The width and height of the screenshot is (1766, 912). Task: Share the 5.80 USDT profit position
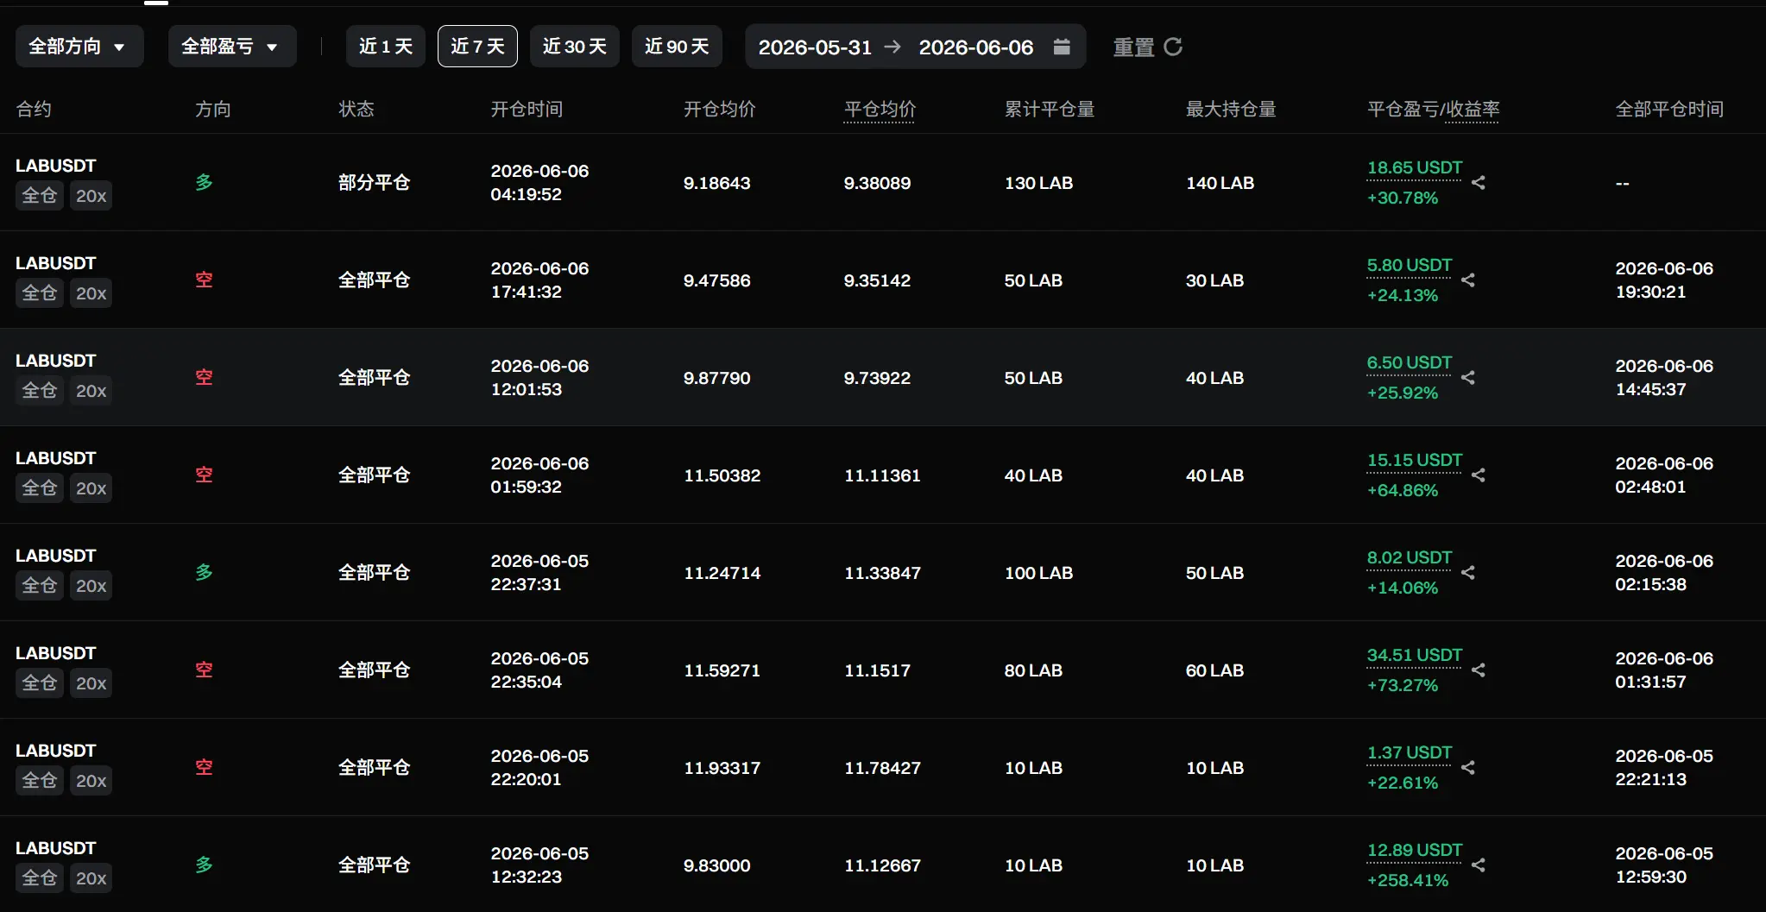tap(1468, 280)
